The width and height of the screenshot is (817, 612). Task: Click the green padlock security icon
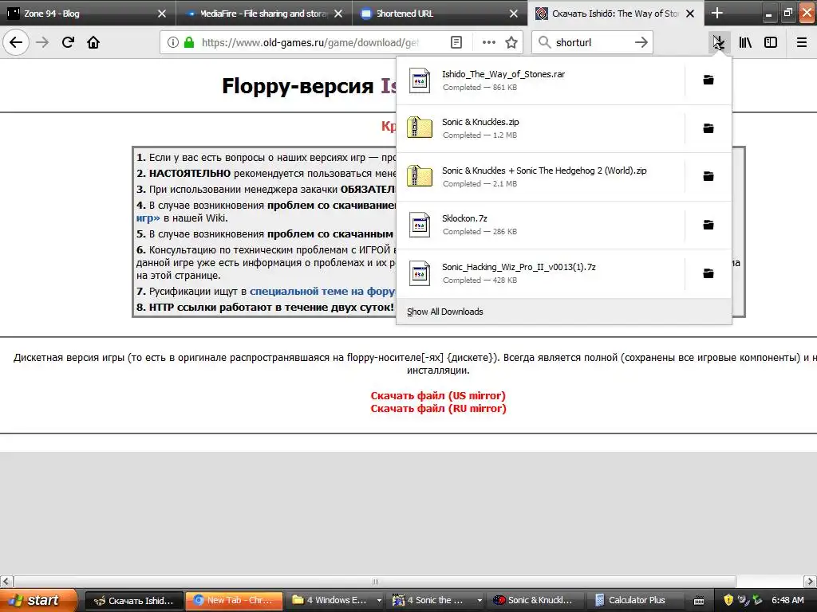click(x=189, y=43)
